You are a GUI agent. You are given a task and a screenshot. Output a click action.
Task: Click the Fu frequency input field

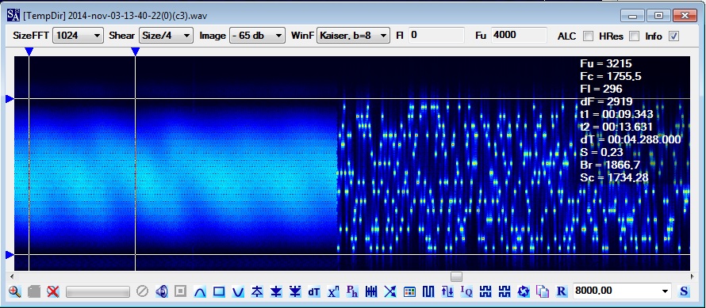(x=519, y=35)
